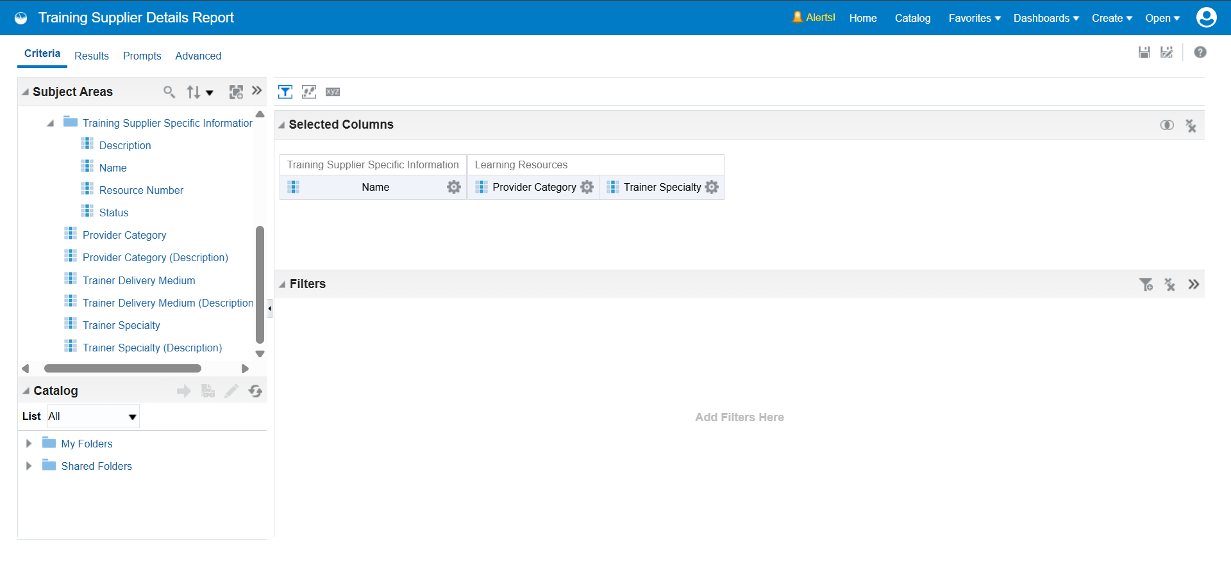Click the Subject Areas search icon

169,92
